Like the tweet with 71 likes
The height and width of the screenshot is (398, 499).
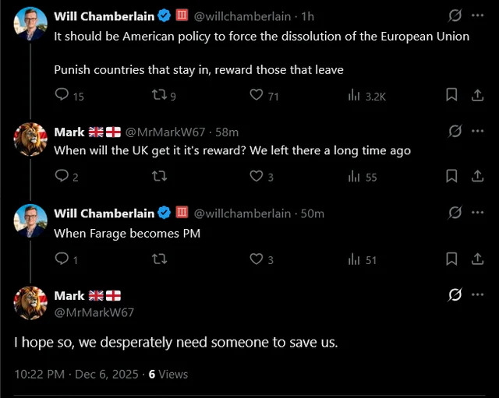pyautogui.click(x=257, y=95)
